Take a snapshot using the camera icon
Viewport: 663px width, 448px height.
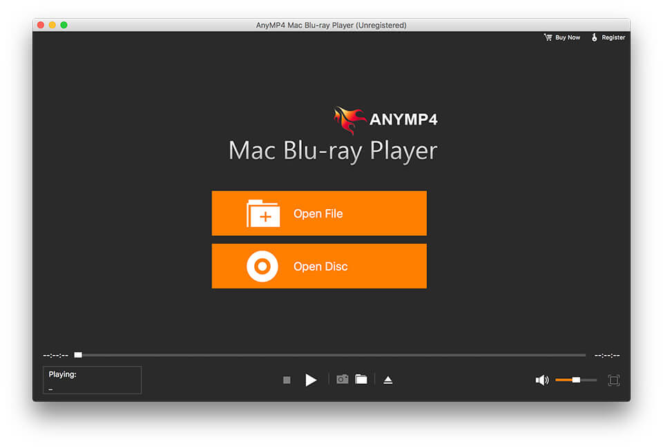(x=342, y=379)
